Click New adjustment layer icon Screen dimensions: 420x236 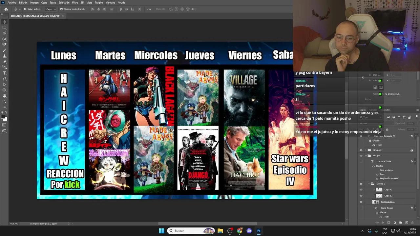pyautogui.click(x=395, y=223)
